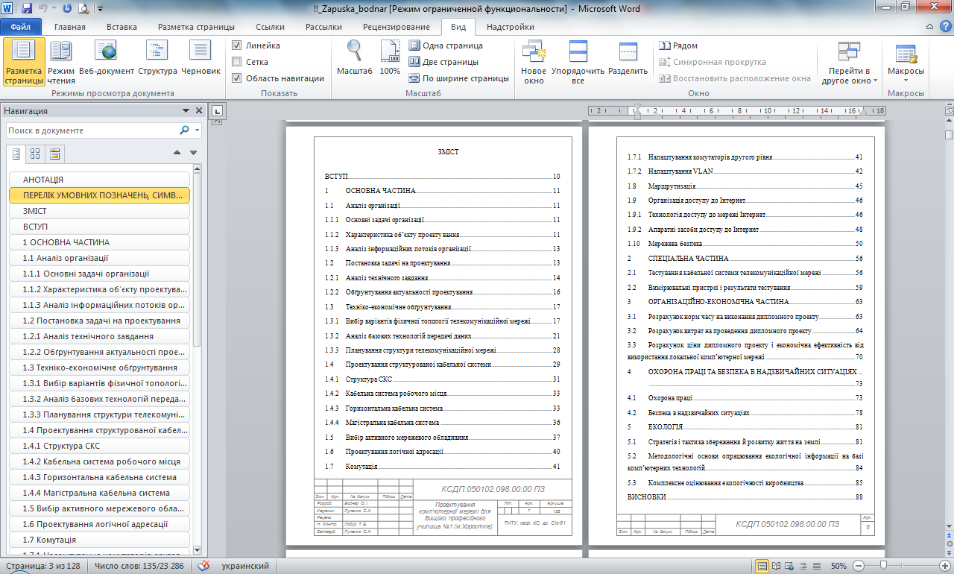Open Undo history dropdown arrow
This screenshot has width=954, height=574.
[54, 9]
